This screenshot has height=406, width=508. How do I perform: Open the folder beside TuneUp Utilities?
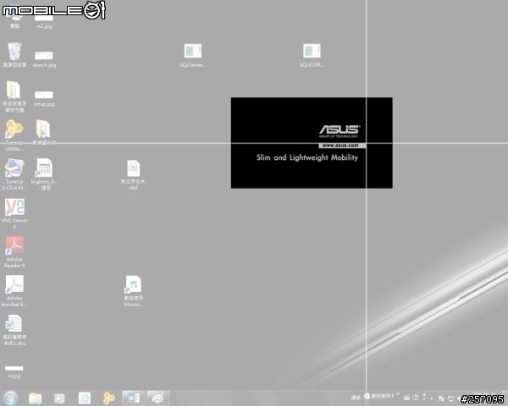(x=44, y=132)
